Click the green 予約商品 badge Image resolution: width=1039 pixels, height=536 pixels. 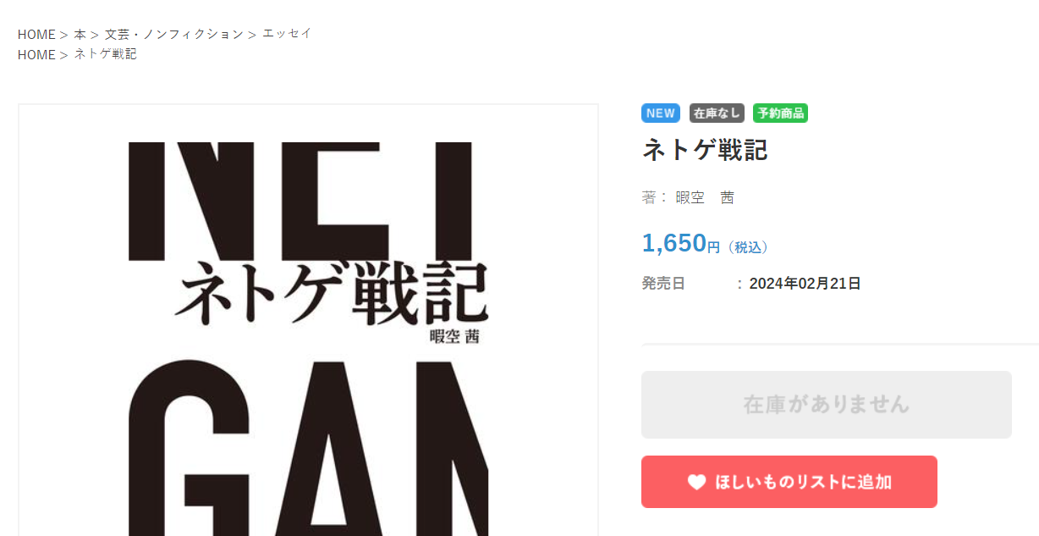click(x=780, y=113)
